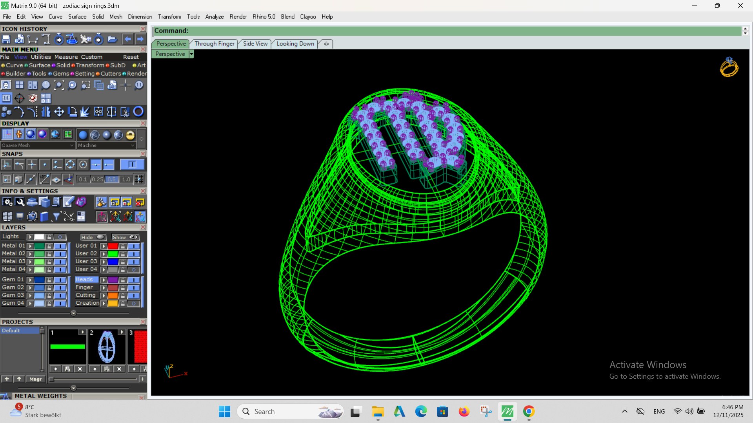Switch to the Looking Down tab

pos(295,44)
